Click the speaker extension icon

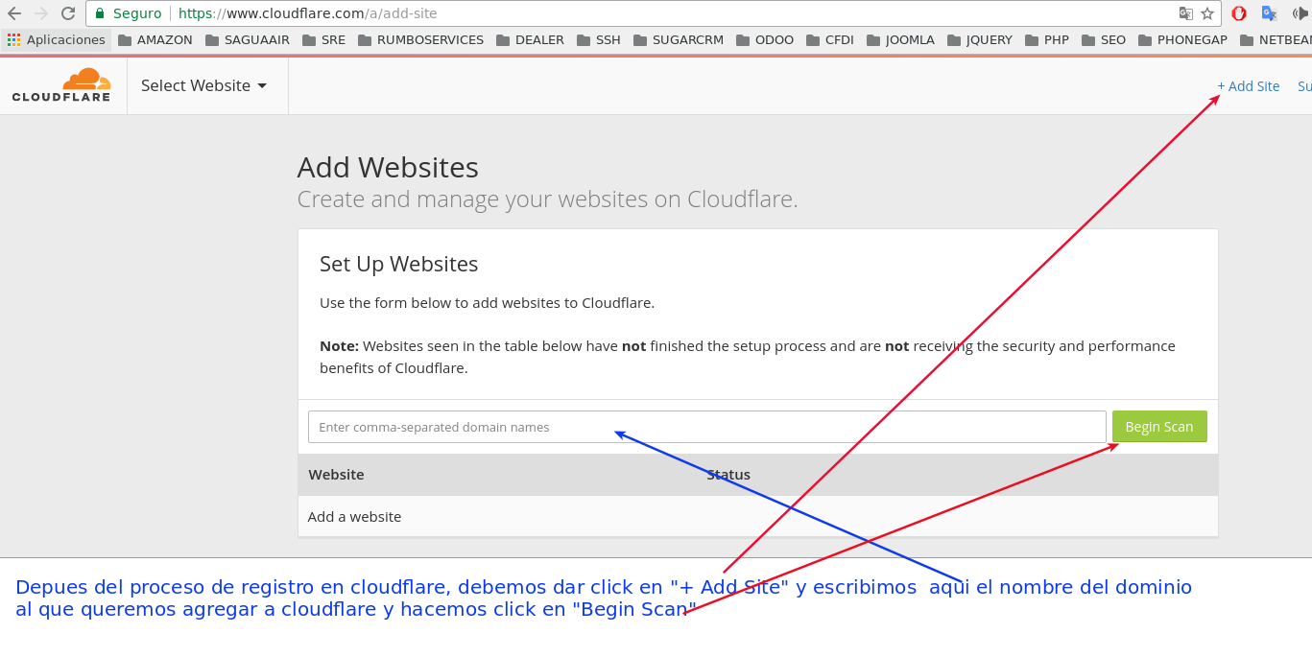click(1300, 13)
